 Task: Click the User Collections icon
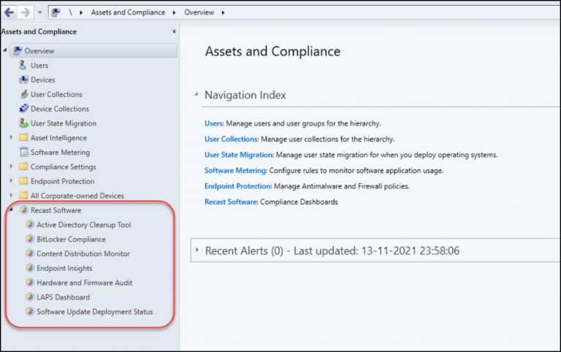(x=24, y=94)
